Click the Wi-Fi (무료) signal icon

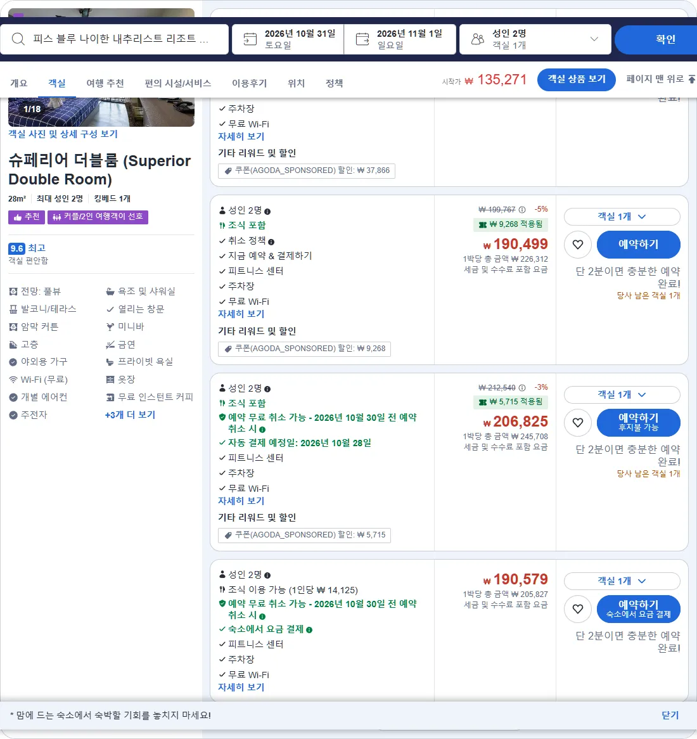(x=13, y=380)
